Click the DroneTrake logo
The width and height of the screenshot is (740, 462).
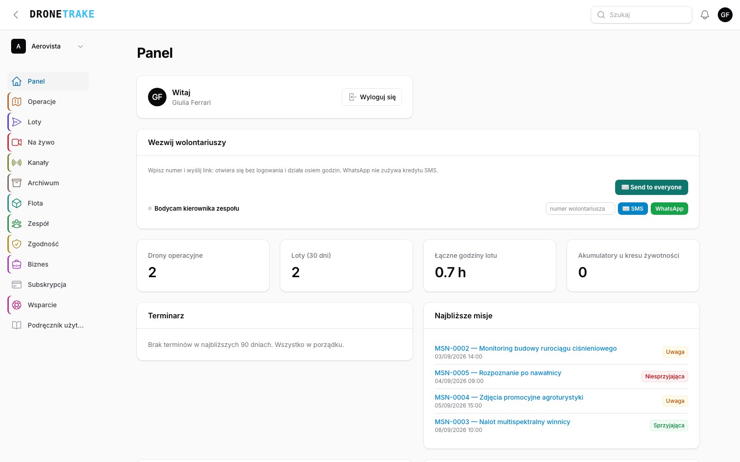tap(62, 14)
